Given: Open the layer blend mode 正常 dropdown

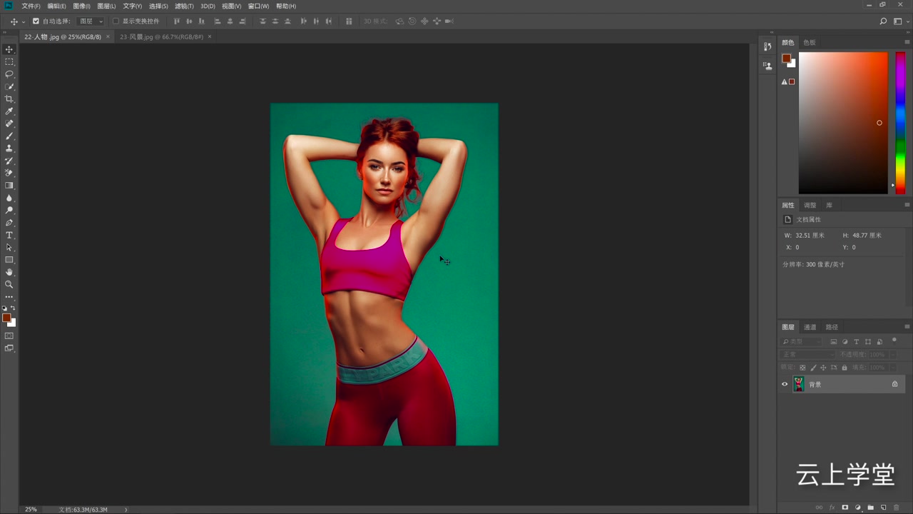Looking at the screenshot, I should tap(807, 355).
